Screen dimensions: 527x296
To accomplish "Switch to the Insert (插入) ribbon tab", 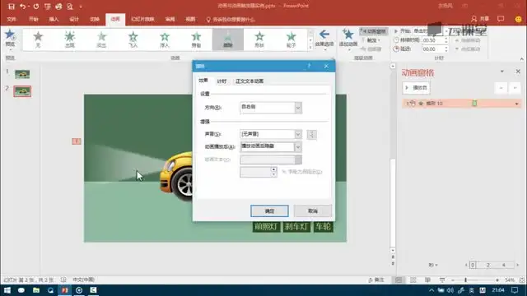I will 54,19.
